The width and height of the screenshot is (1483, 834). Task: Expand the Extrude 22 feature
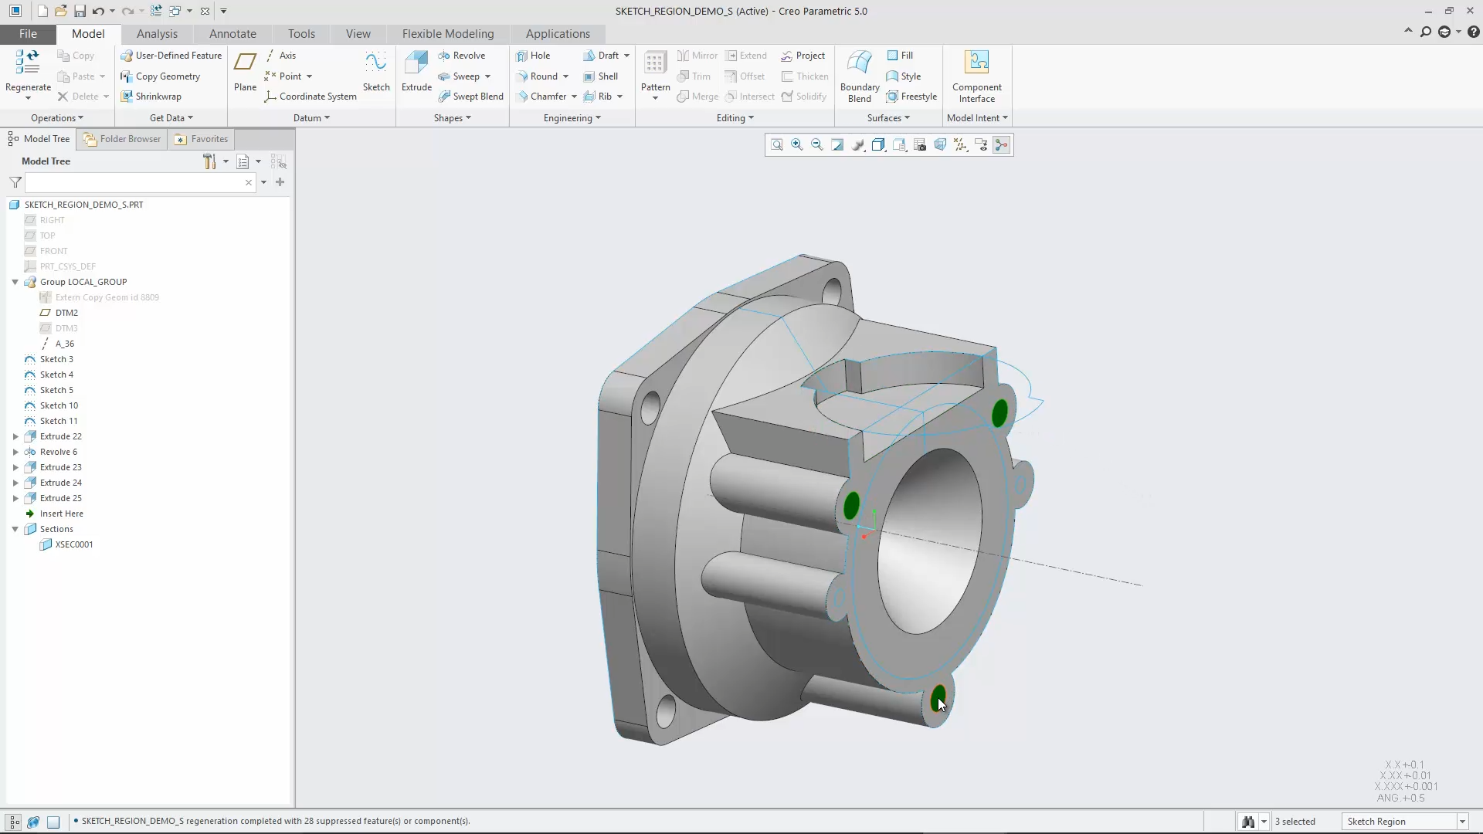click(x=15, y=436)
